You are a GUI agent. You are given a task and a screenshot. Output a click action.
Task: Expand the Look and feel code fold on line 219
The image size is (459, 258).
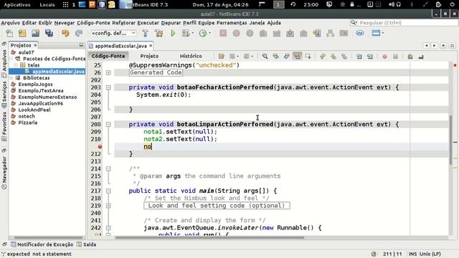tap(108, 206)
